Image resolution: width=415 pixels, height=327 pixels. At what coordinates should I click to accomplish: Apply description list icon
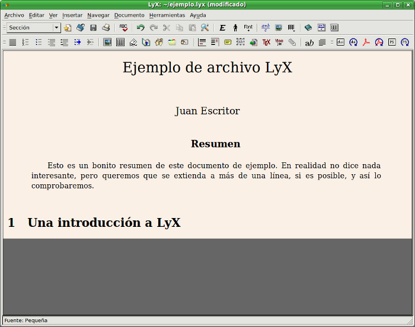coord(64,42)
